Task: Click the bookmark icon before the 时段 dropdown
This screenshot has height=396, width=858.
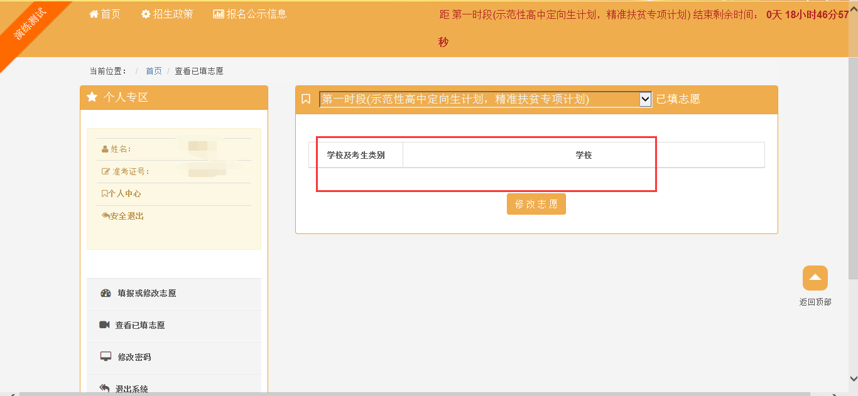Action: 306,99
